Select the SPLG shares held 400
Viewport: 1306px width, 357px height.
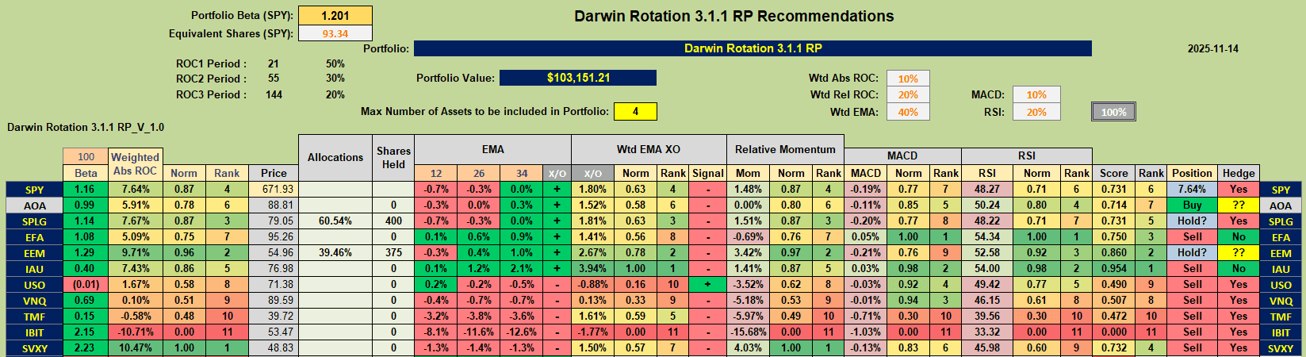393,221
